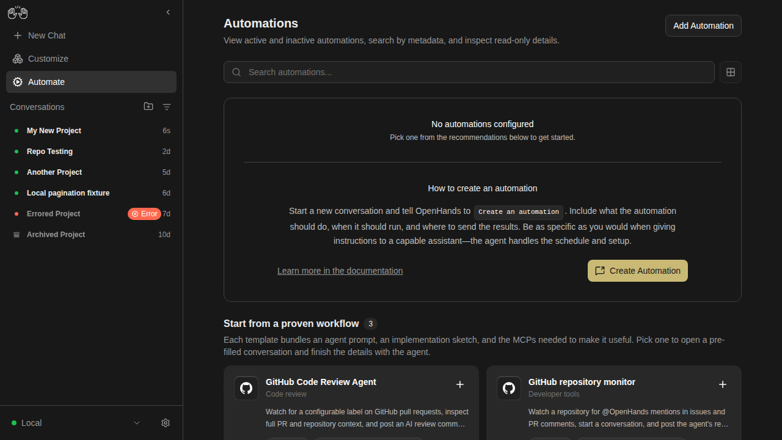Add the GitHub Code Review Agent template

(x=460, y=384)
